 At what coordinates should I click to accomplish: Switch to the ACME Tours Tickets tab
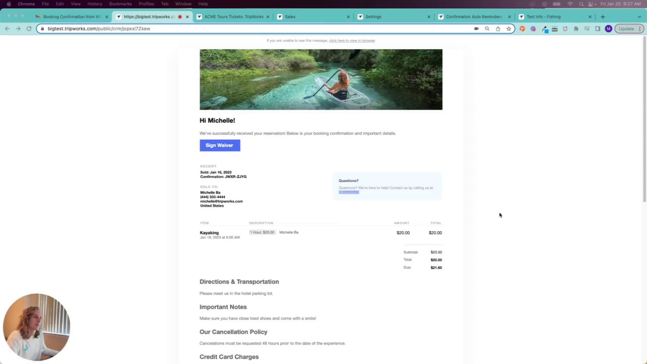click(234, 17)
